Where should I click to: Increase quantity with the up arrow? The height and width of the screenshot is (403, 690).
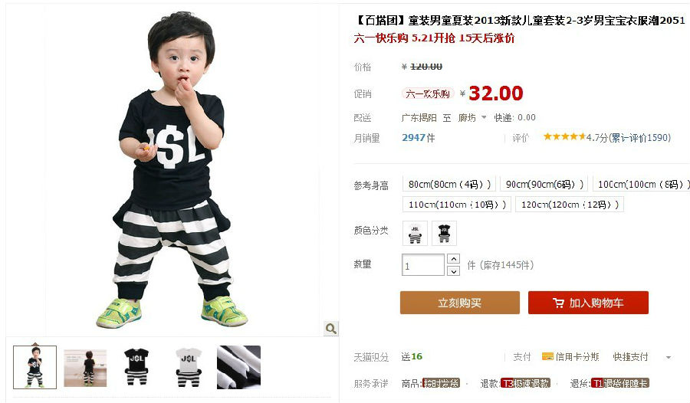(x=453, y=259)
